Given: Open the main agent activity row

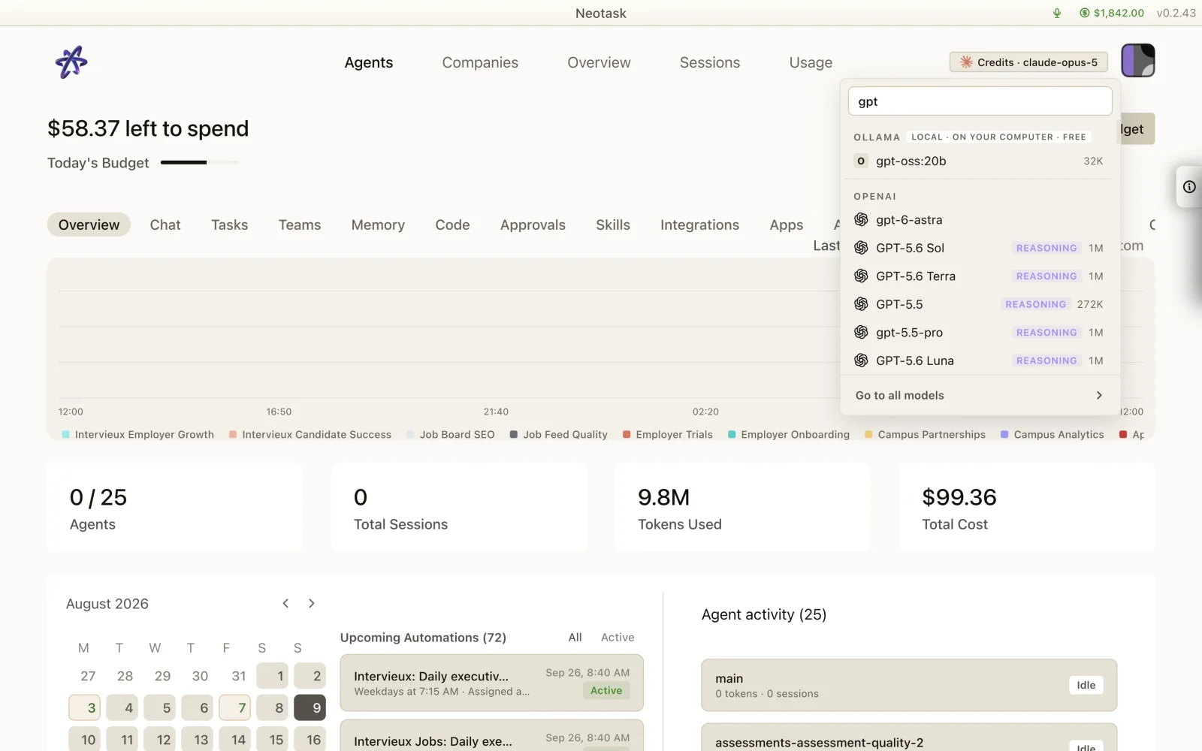Looking at the screenshot, I should [x=909, y=685].
